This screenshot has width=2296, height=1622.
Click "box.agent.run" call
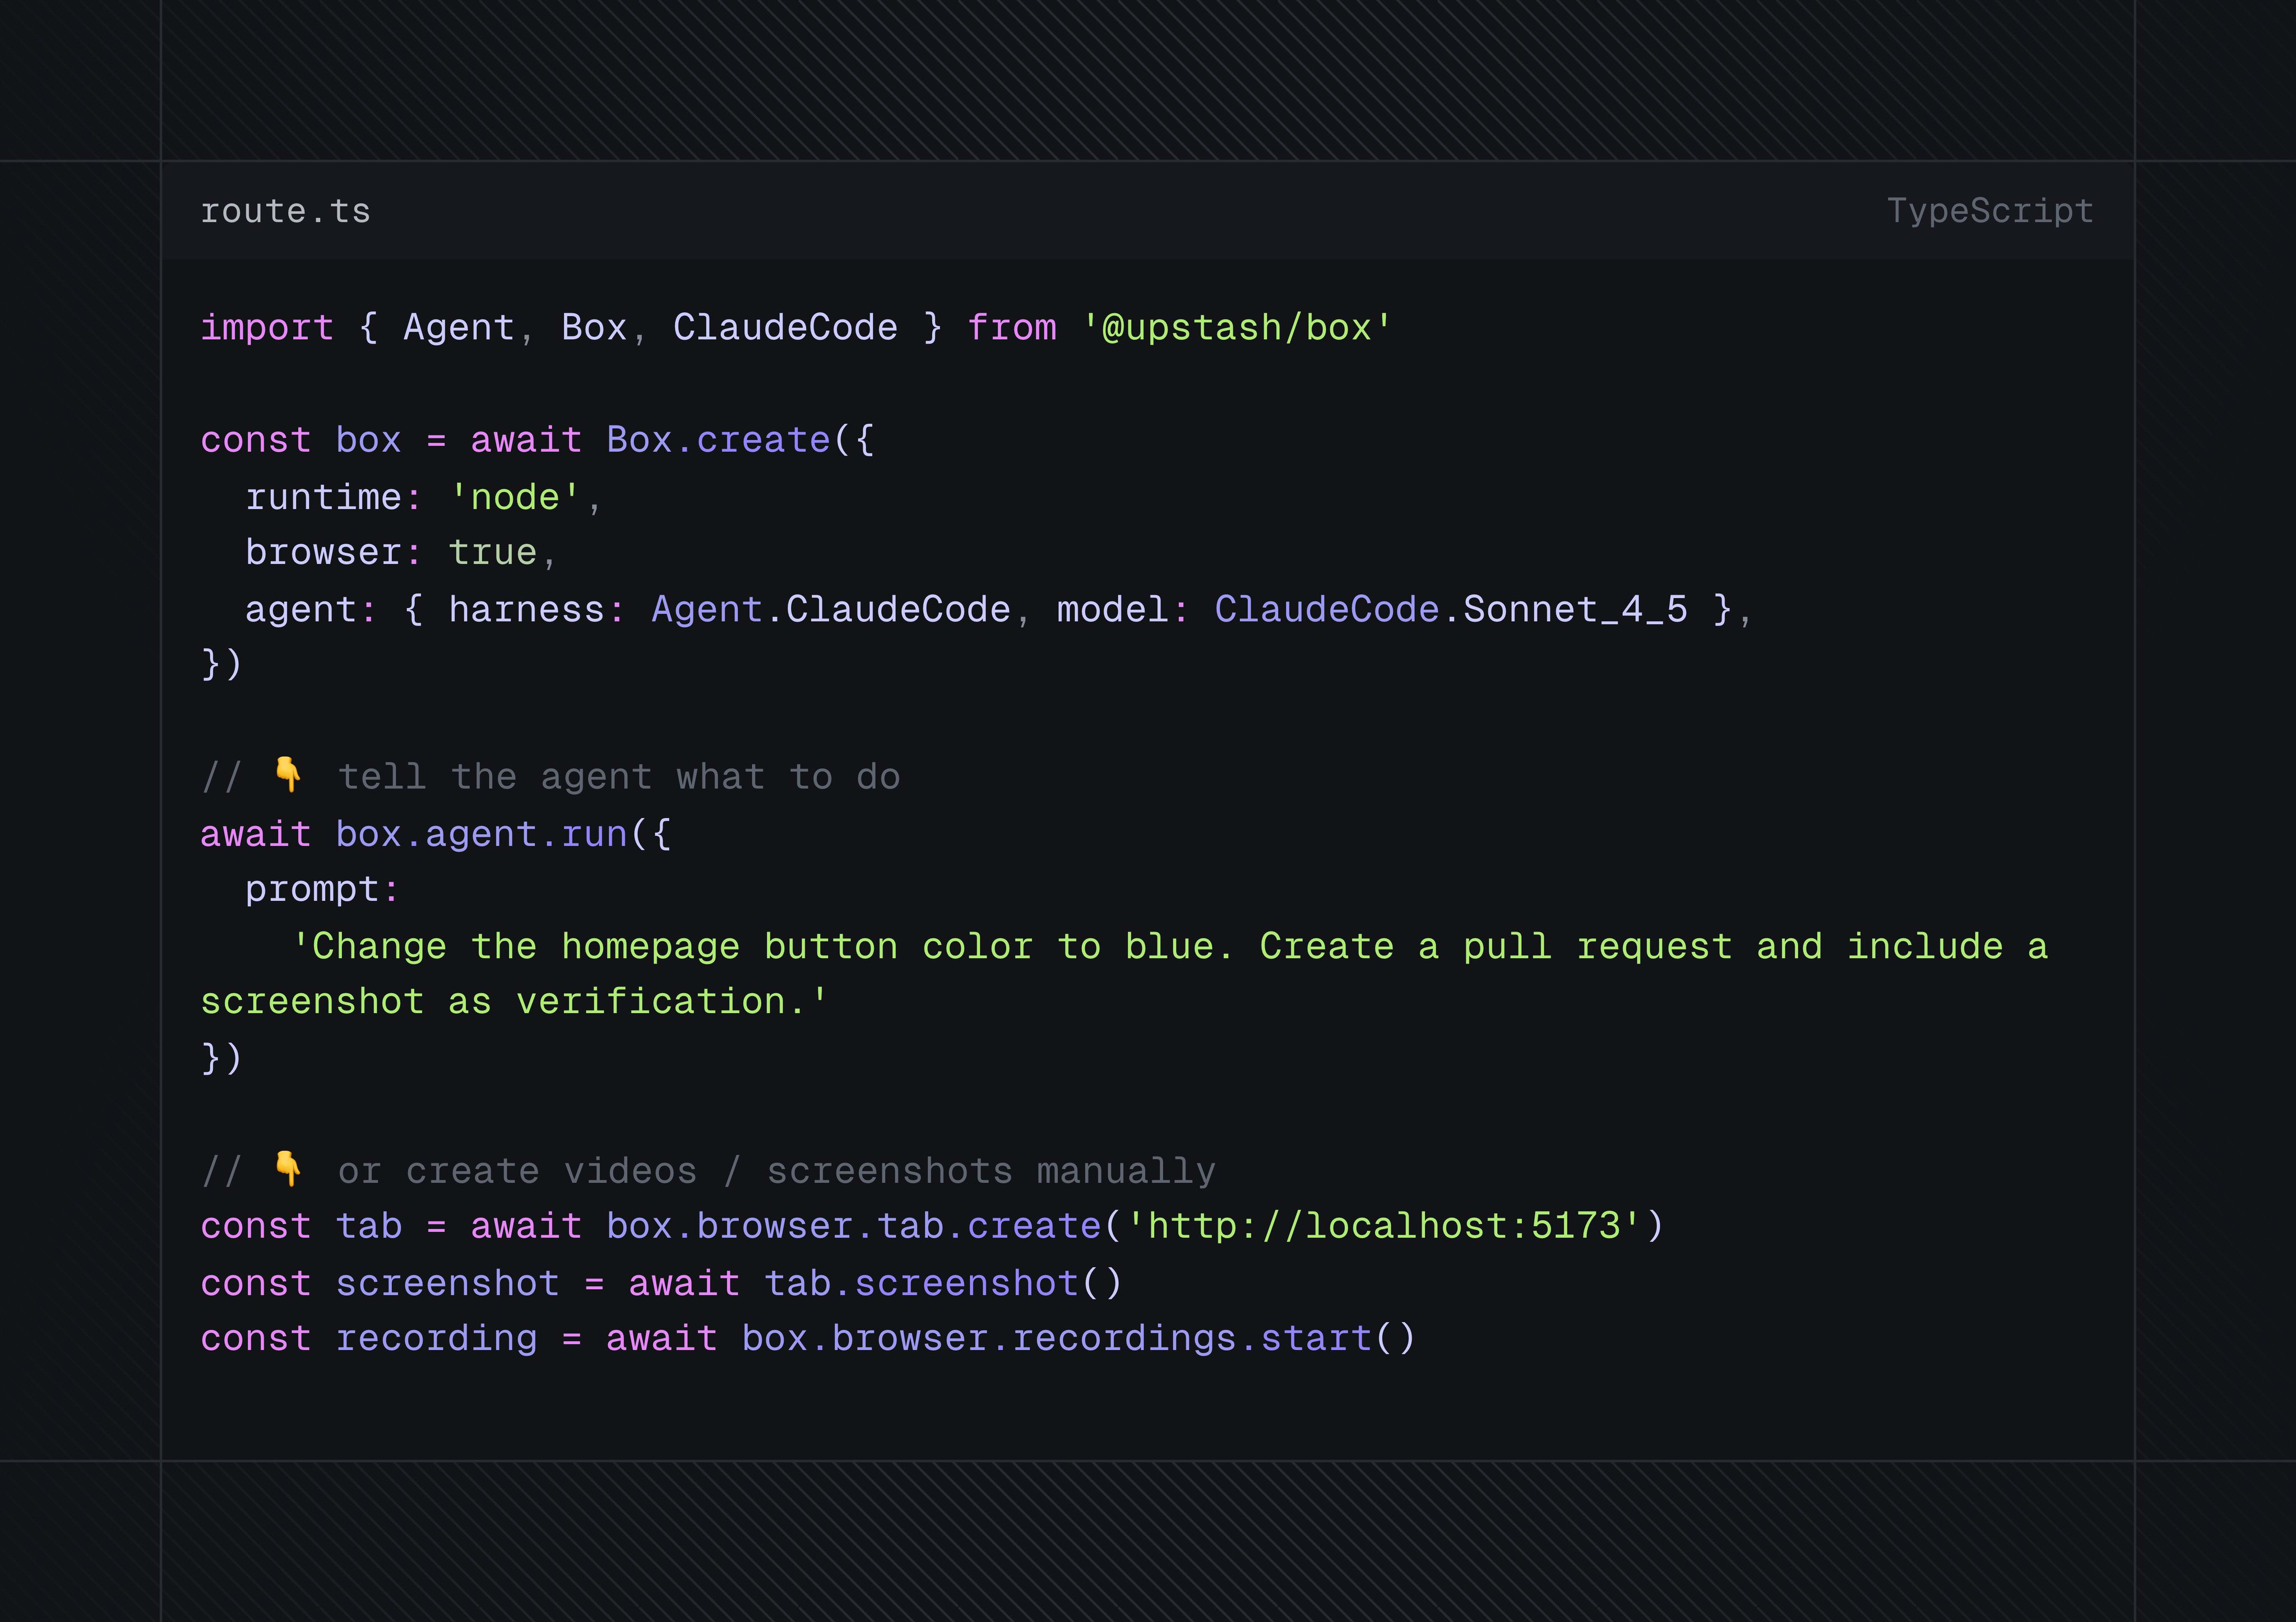tap(481, 834)
